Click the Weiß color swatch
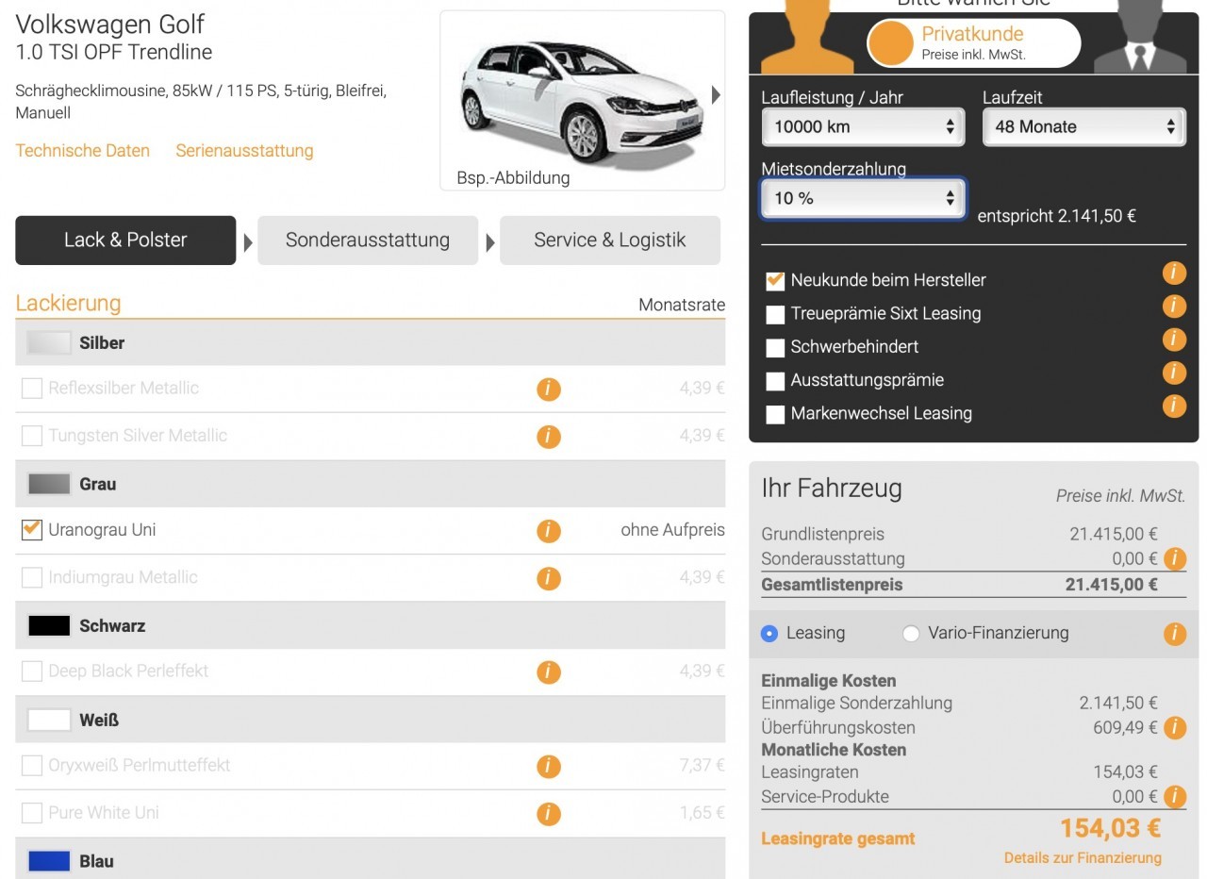The image size is (1207, 879). point(49,721)
